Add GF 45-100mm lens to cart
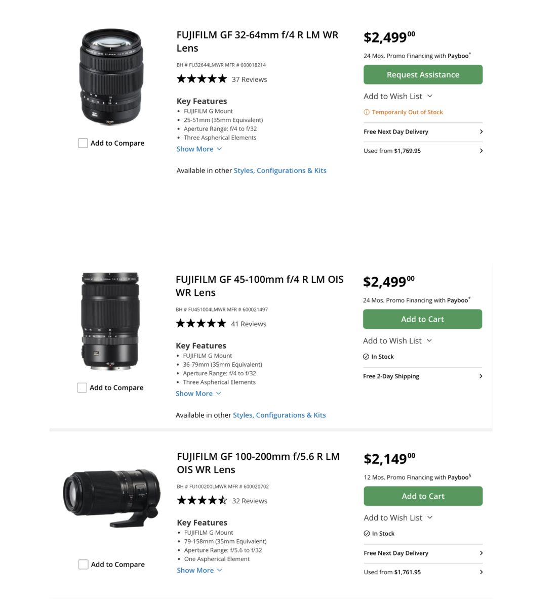 [422, 319]
